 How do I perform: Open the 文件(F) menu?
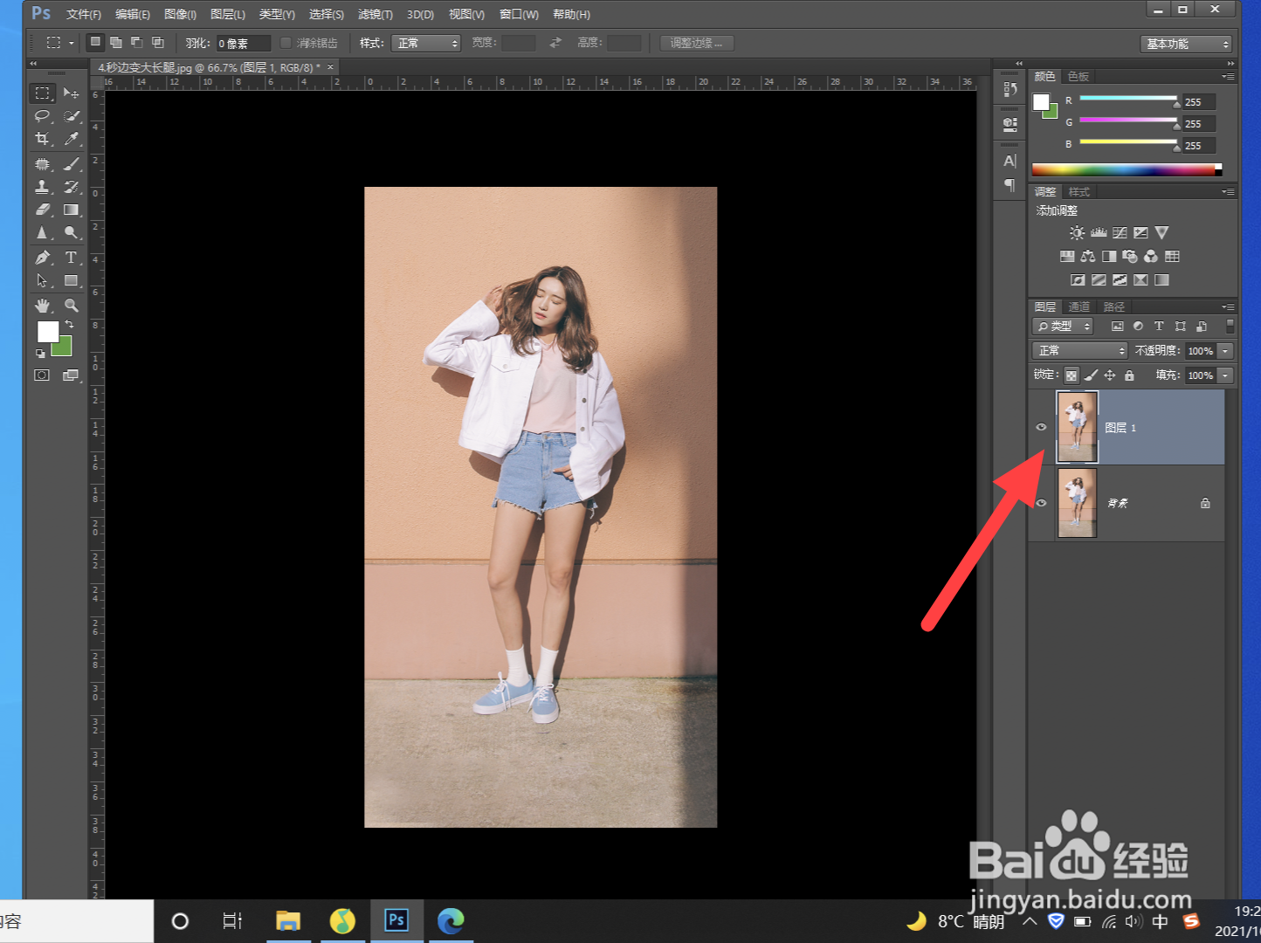[x=84, y=15]
